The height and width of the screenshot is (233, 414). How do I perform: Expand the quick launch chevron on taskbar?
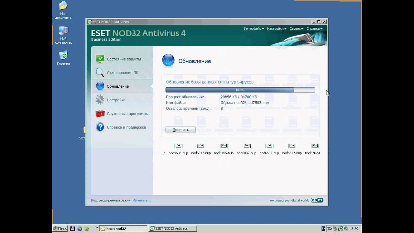pos(96,228)
